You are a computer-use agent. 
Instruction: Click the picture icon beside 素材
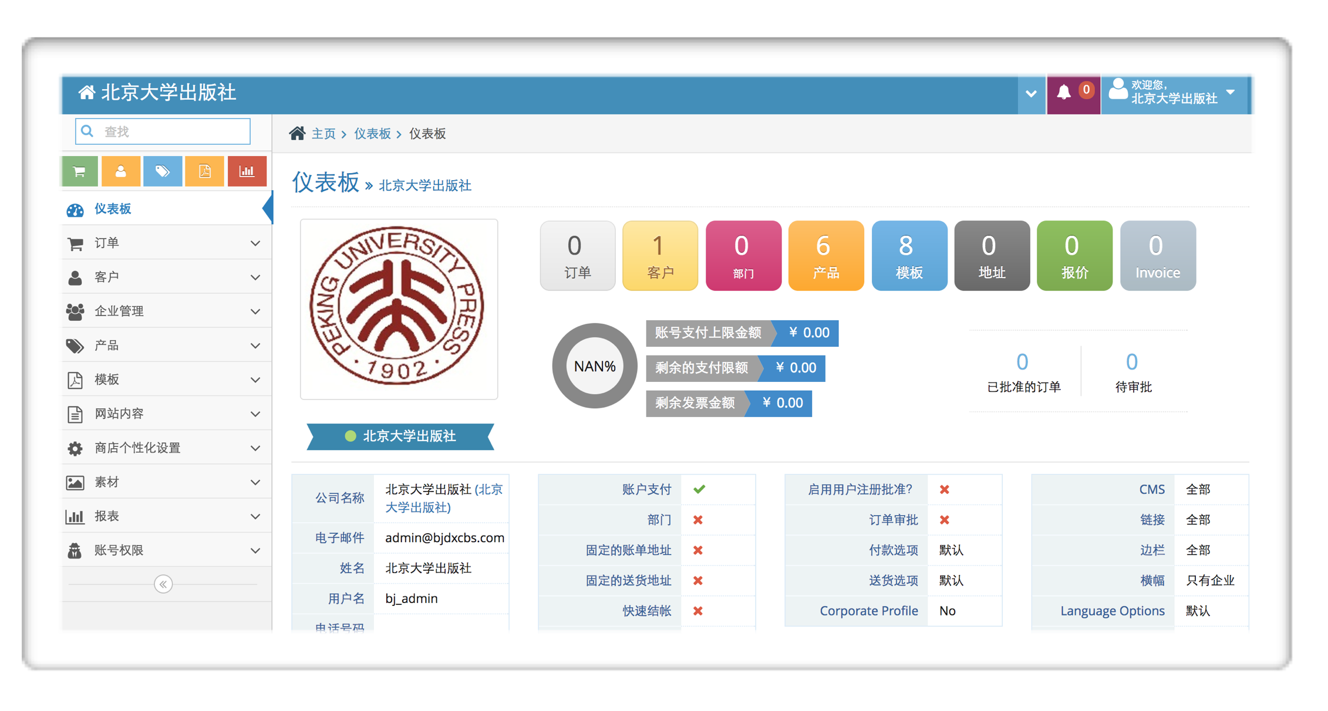pos(75,482)
